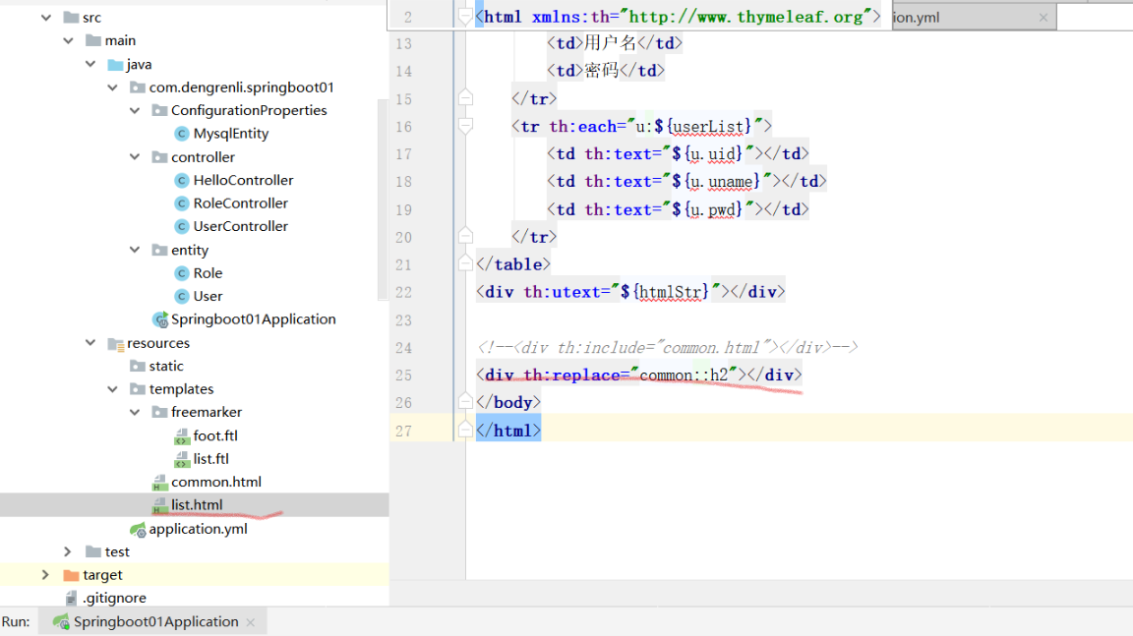Select RoleController in project tree
Screen dimensions: 1133x636
[x=241, y=203]
